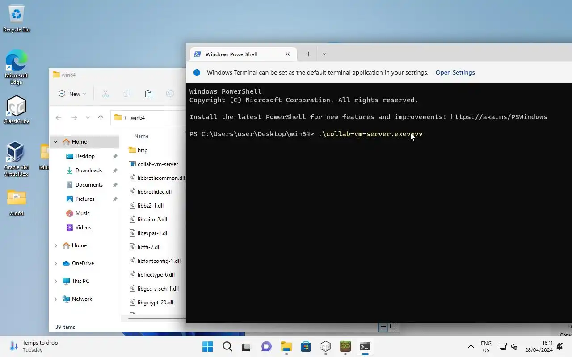Show hidden system tray icons

point(471,347)
